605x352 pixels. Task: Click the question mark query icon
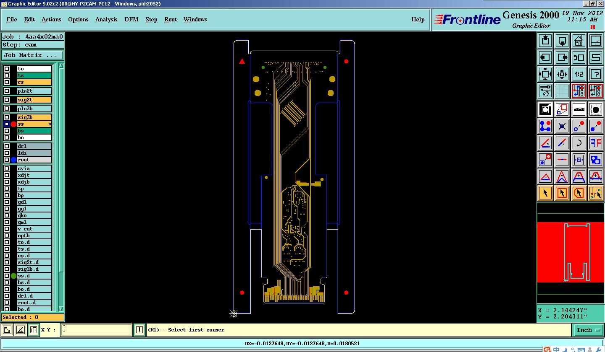596,74
